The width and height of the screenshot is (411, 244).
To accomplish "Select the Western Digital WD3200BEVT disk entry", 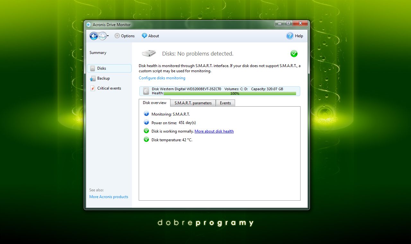I will tap(220, 91).
